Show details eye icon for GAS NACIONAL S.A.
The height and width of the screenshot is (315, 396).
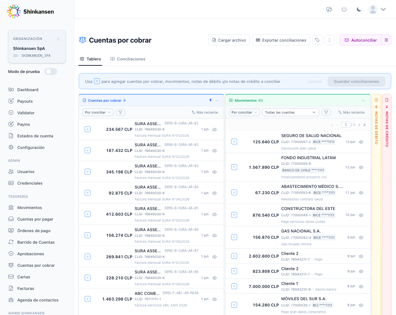point(361,237)
